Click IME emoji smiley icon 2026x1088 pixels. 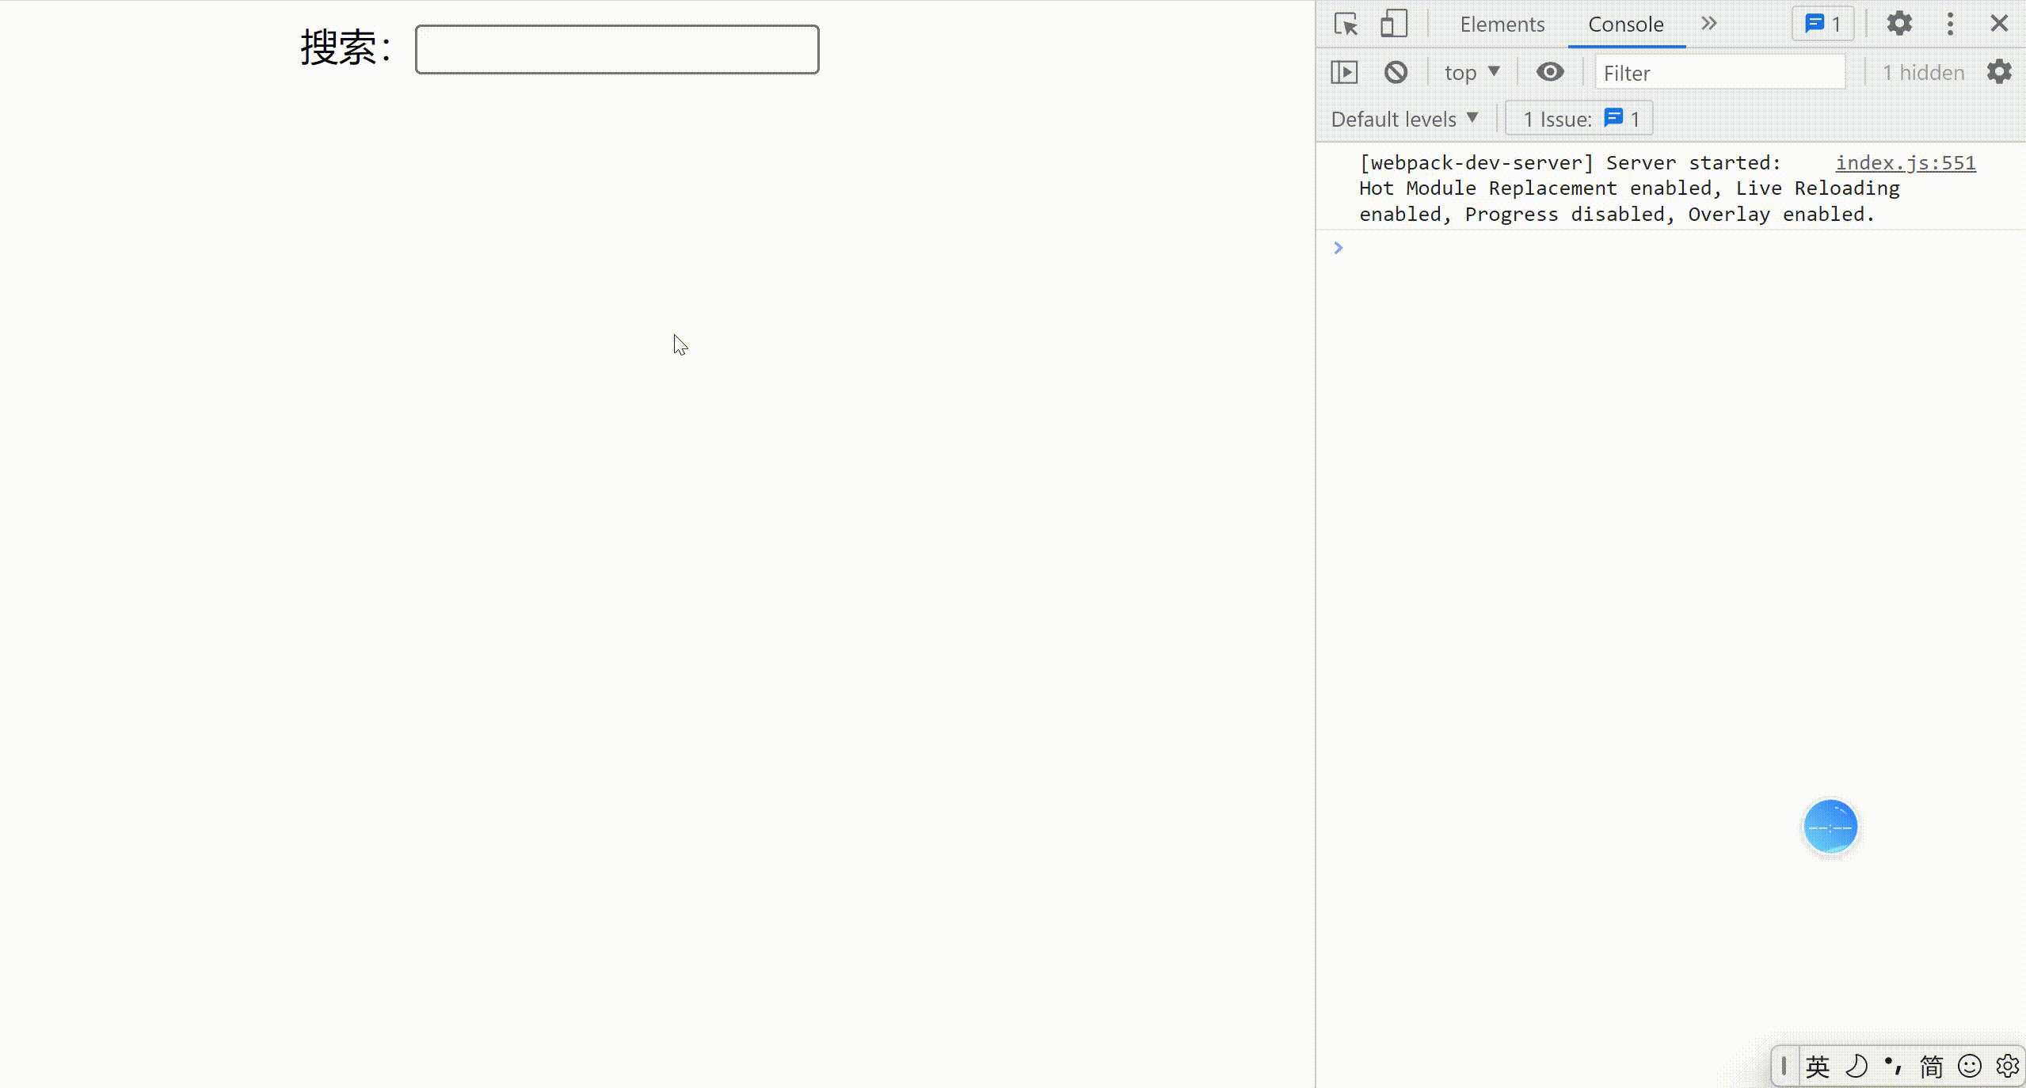pyautogui.click(x=1970, y=1066)
